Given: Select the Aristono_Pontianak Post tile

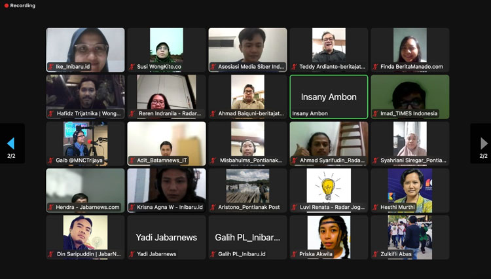Looking at the screenshot, I should click(x=247, y=191).
